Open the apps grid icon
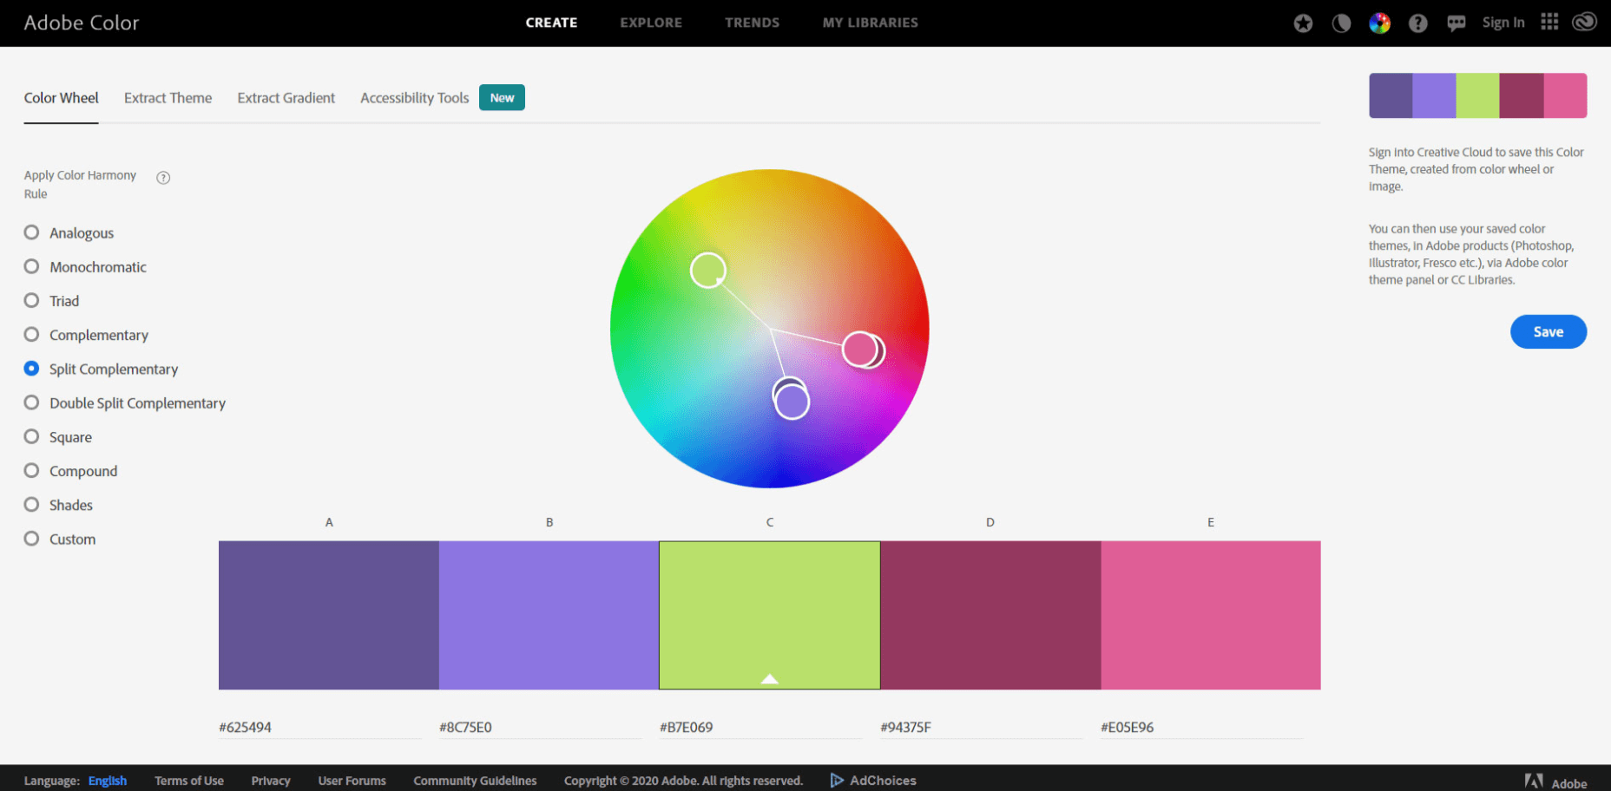The image size is (1611, 791). coord(1549,22)
